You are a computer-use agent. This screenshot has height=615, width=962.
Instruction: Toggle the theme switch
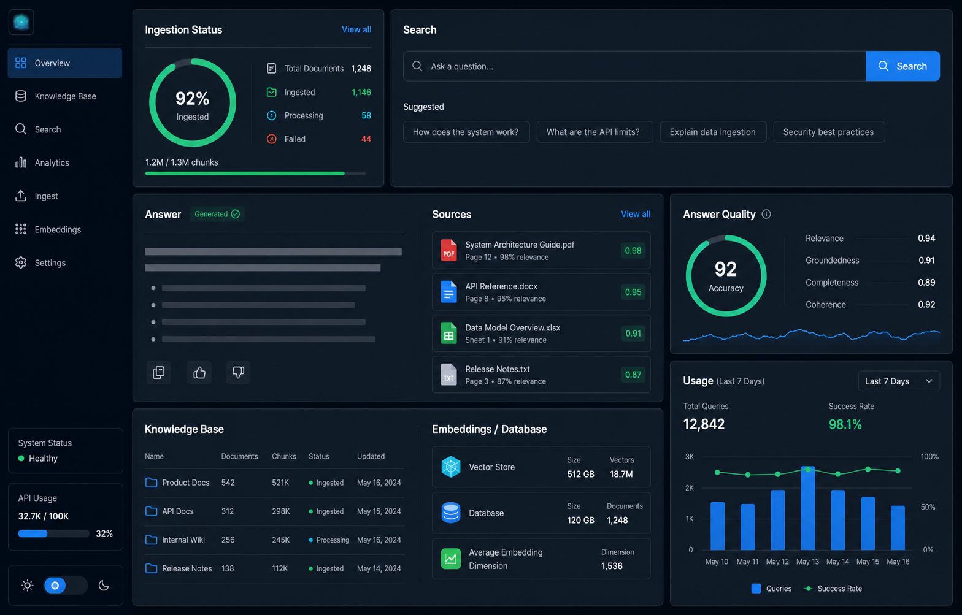point(65,586)
